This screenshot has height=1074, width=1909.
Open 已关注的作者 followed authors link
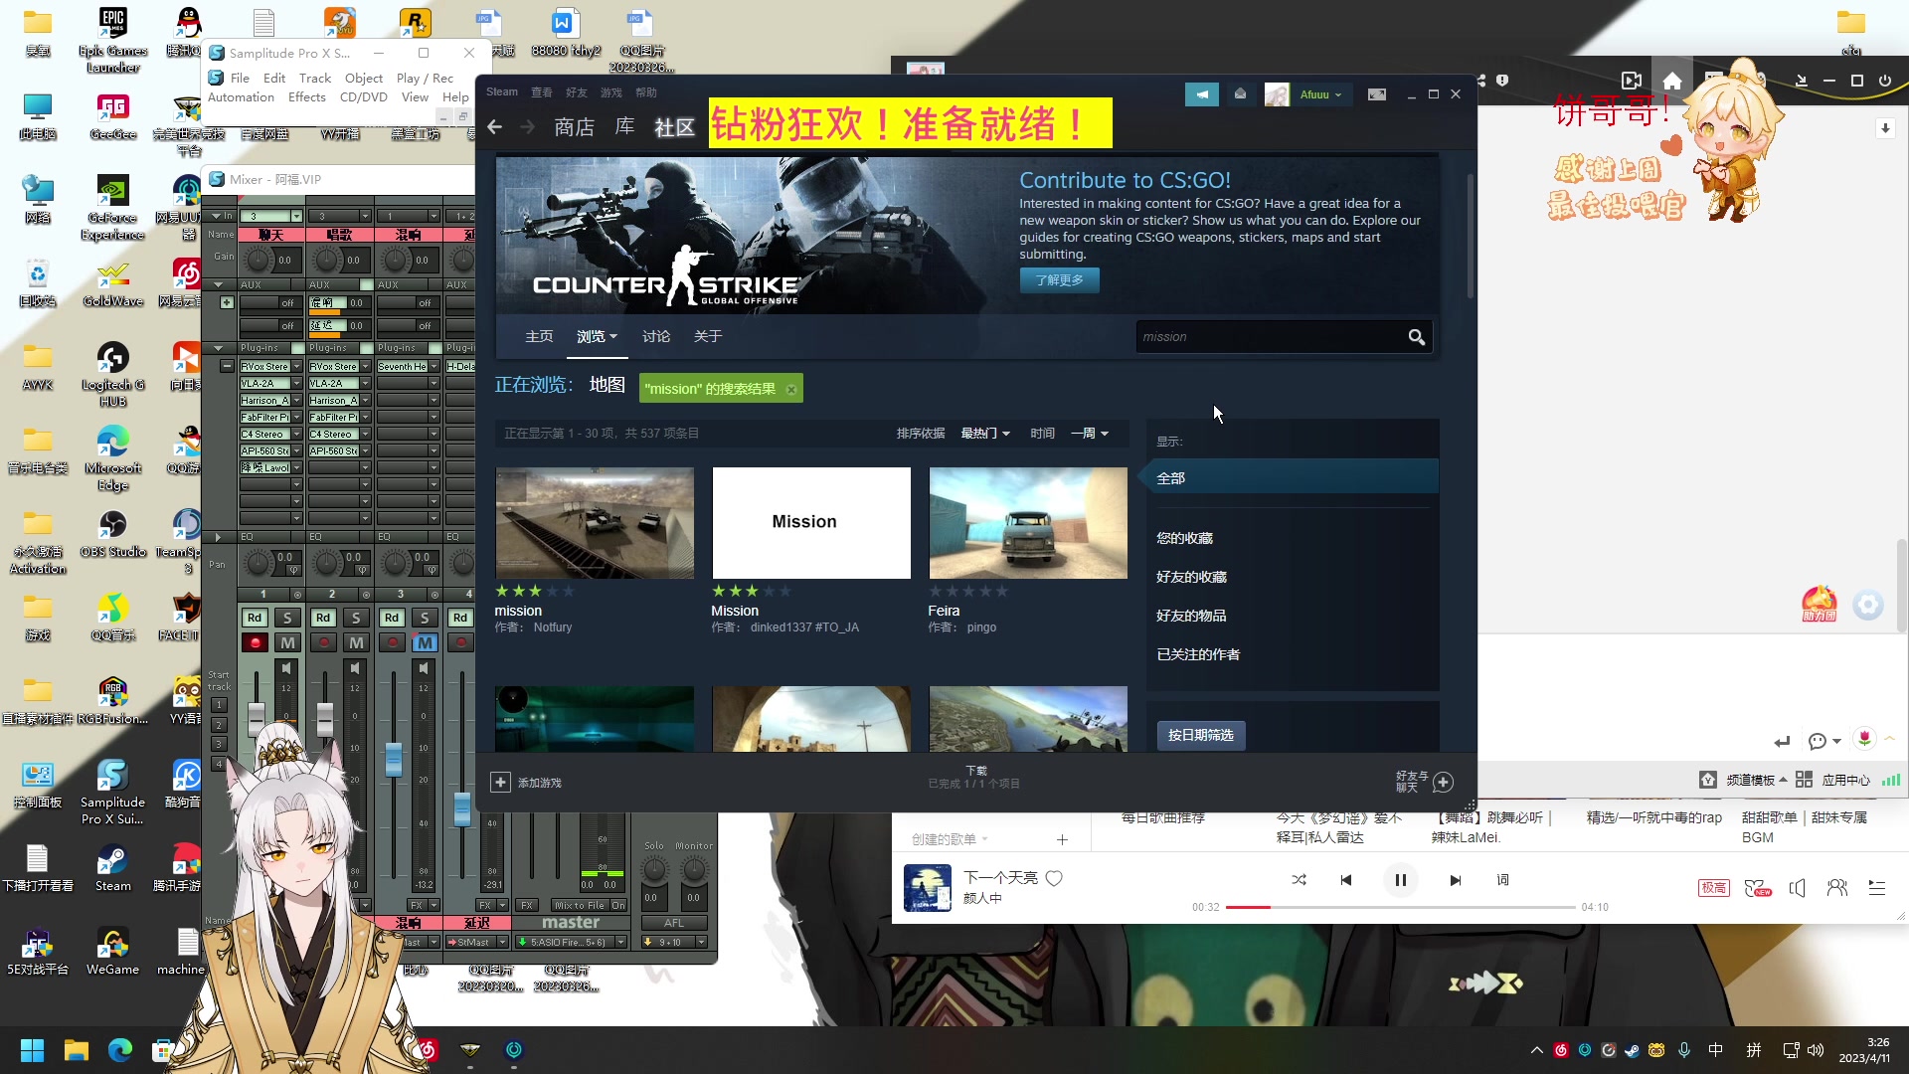1198,654
